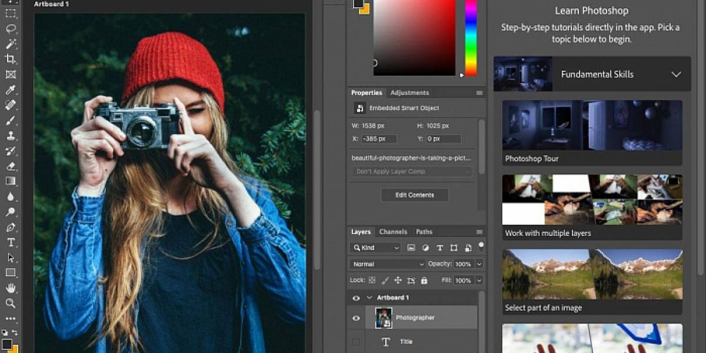Viewport: 706px width, 353px height.
Task: Select the Brush tool
Action: coord(11,120)
